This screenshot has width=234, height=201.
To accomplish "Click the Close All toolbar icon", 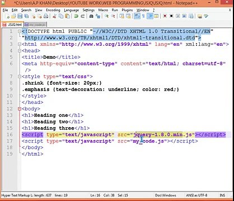I will [40, 16].
